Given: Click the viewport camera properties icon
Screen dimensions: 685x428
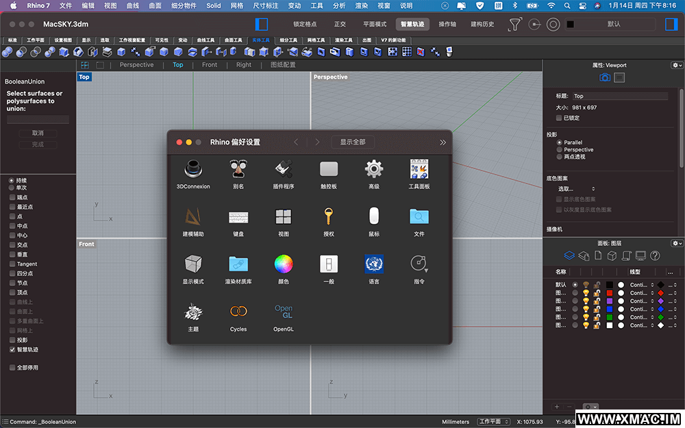Looking at the screenshot, I should point(605,77).
